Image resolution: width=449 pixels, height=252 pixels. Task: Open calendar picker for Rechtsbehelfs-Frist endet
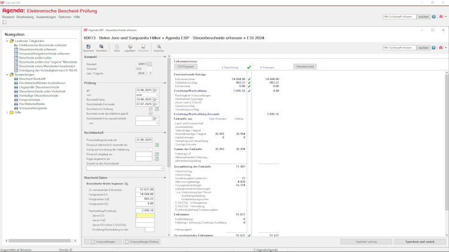click(155, 104)
